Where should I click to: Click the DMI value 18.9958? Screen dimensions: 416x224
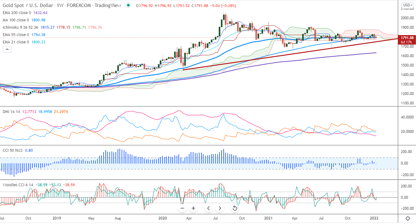pos(45,112)
